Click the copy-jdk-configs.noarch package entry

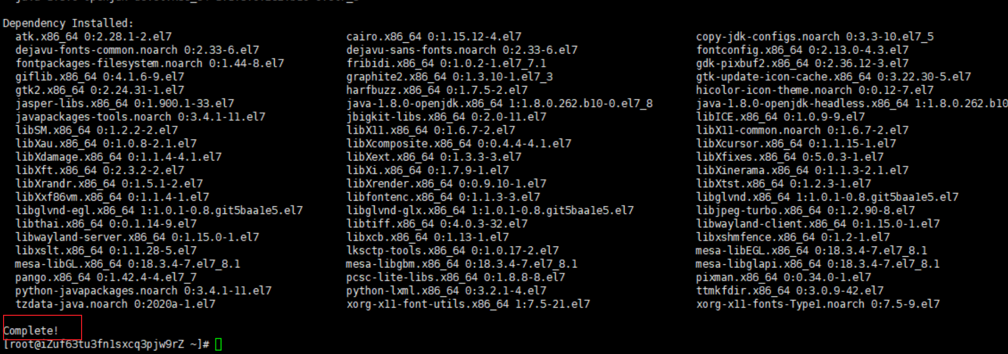pos(814,37)
